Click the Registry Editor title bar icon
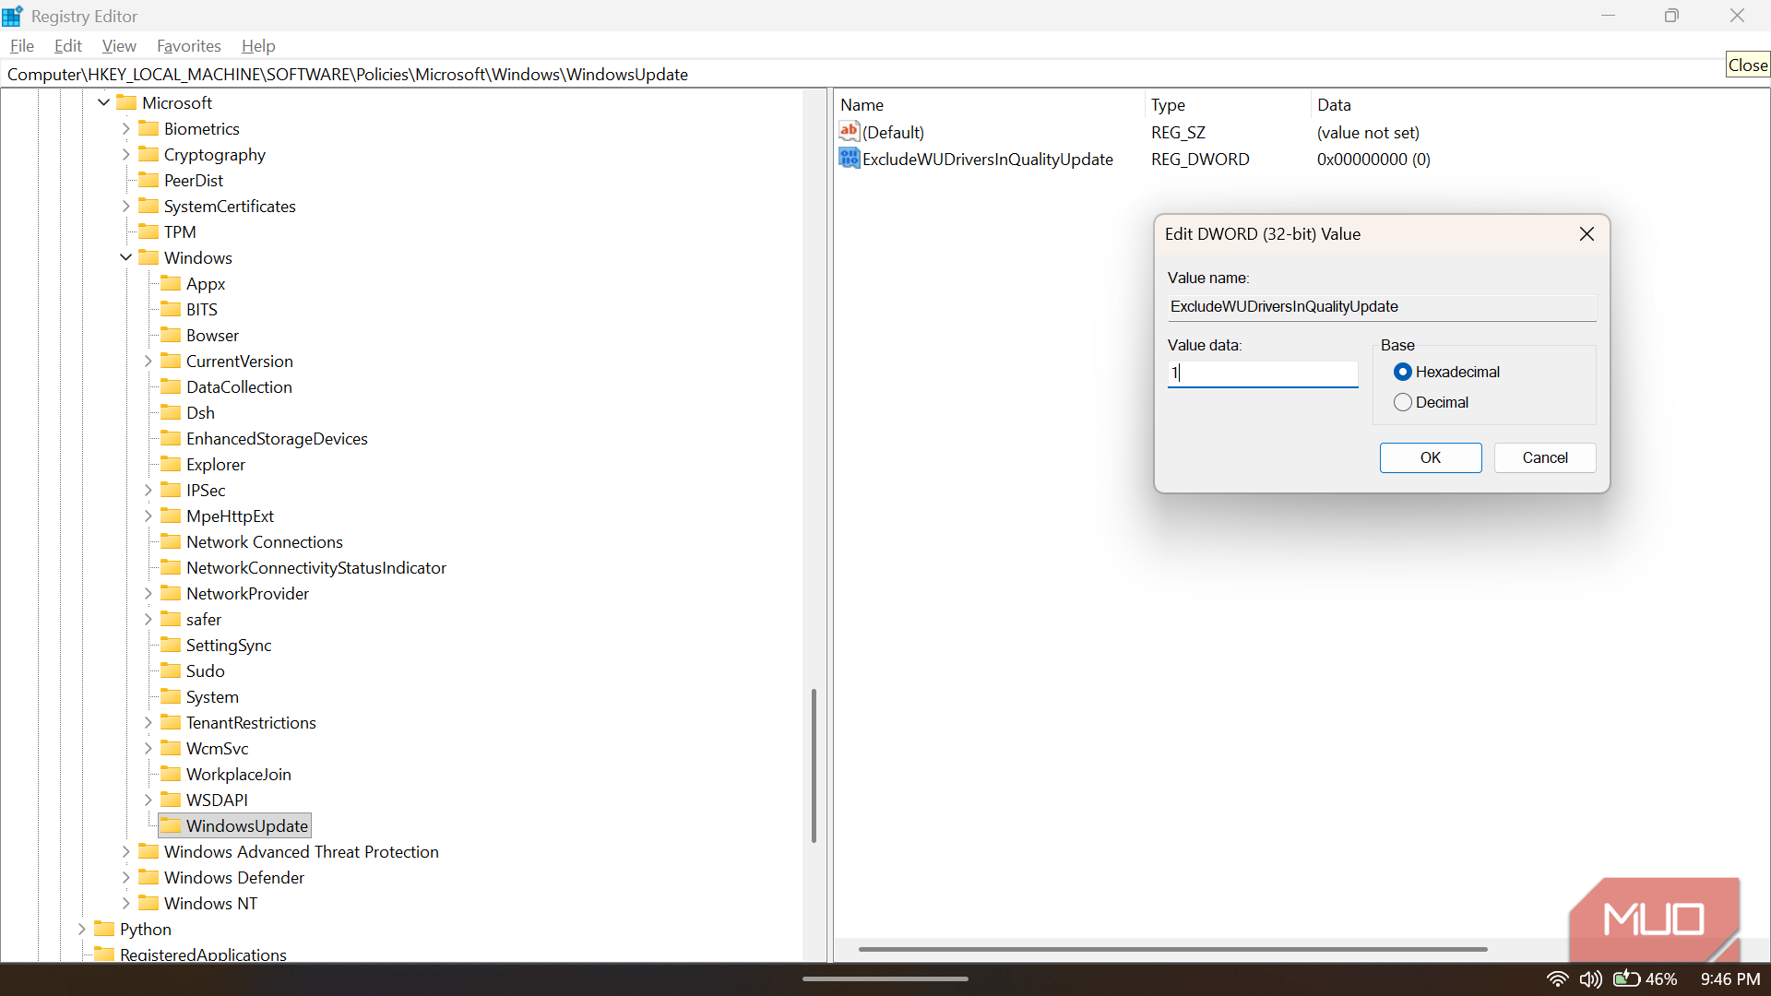This screenshot has height=996, width=1771. click(12, 16)
